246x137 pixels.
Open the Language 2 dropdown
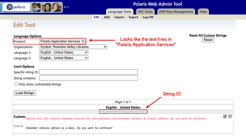tap(64, 58)
